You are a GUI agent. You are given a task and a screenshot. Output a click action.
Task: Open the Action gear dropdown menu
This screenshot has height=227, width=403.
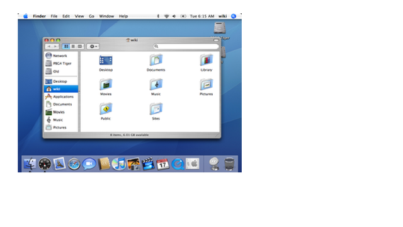93,46
